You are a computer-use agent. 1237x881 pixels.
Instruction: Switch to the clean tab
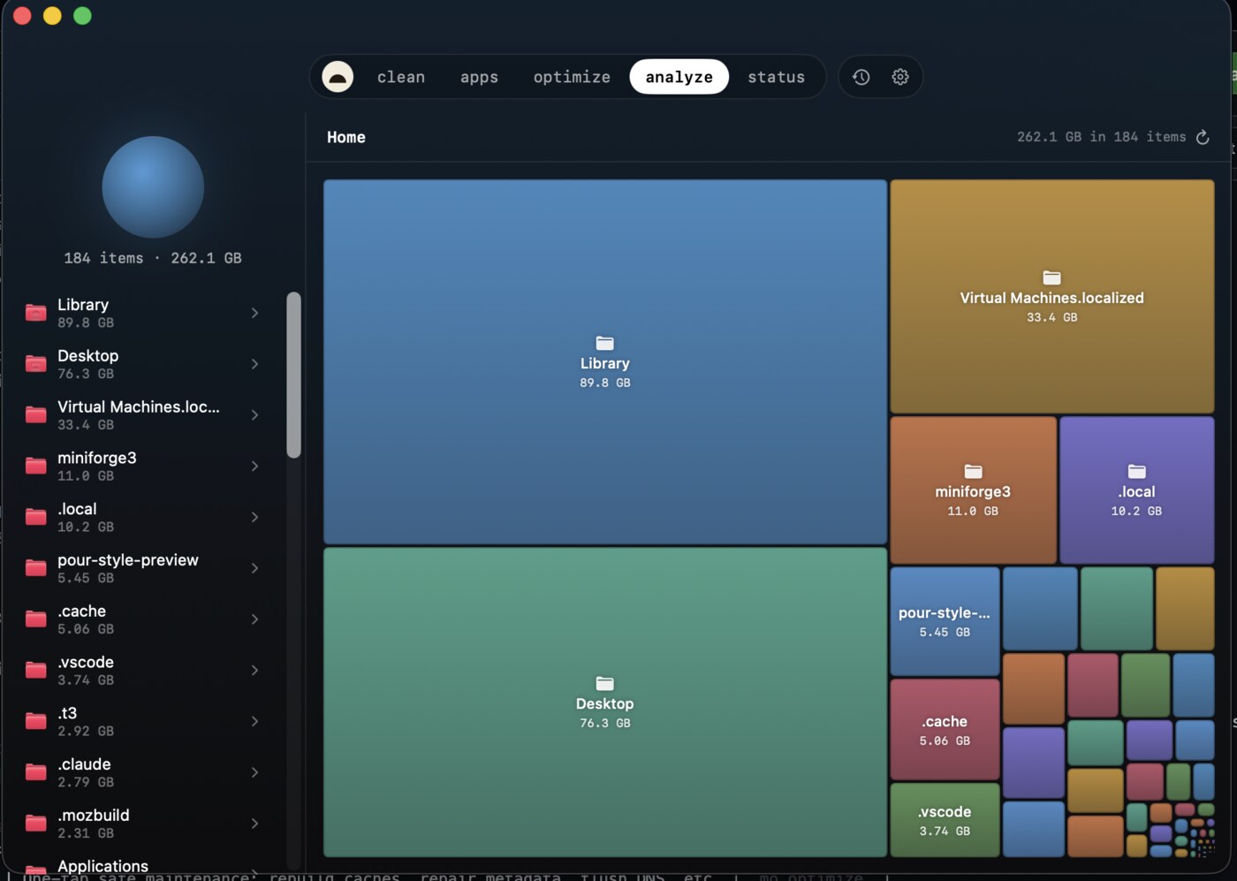coord(401,77)
